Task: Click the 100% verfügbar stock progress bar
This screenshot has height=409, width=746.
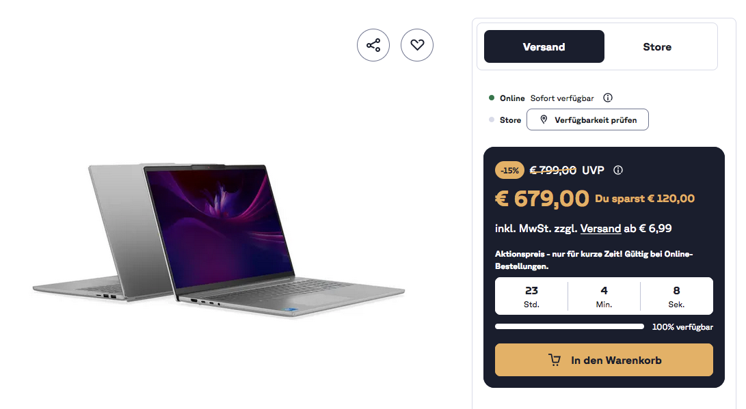Action: click(570, 327)
